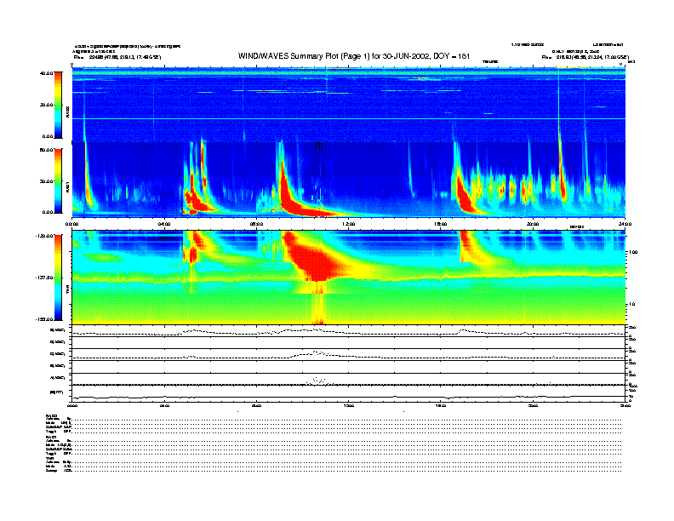674x521 pixels.
Task: Click the 40.00 label on RAD2 scale
Action: pyautogui.click(x=46, y=73)
